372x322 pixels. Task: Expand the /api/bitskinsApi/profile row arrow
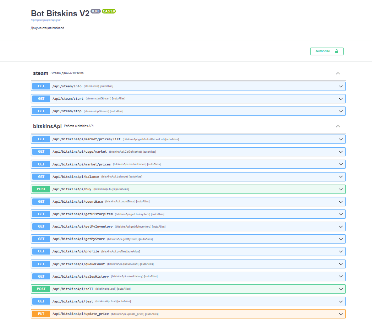[x=341, y=251]
